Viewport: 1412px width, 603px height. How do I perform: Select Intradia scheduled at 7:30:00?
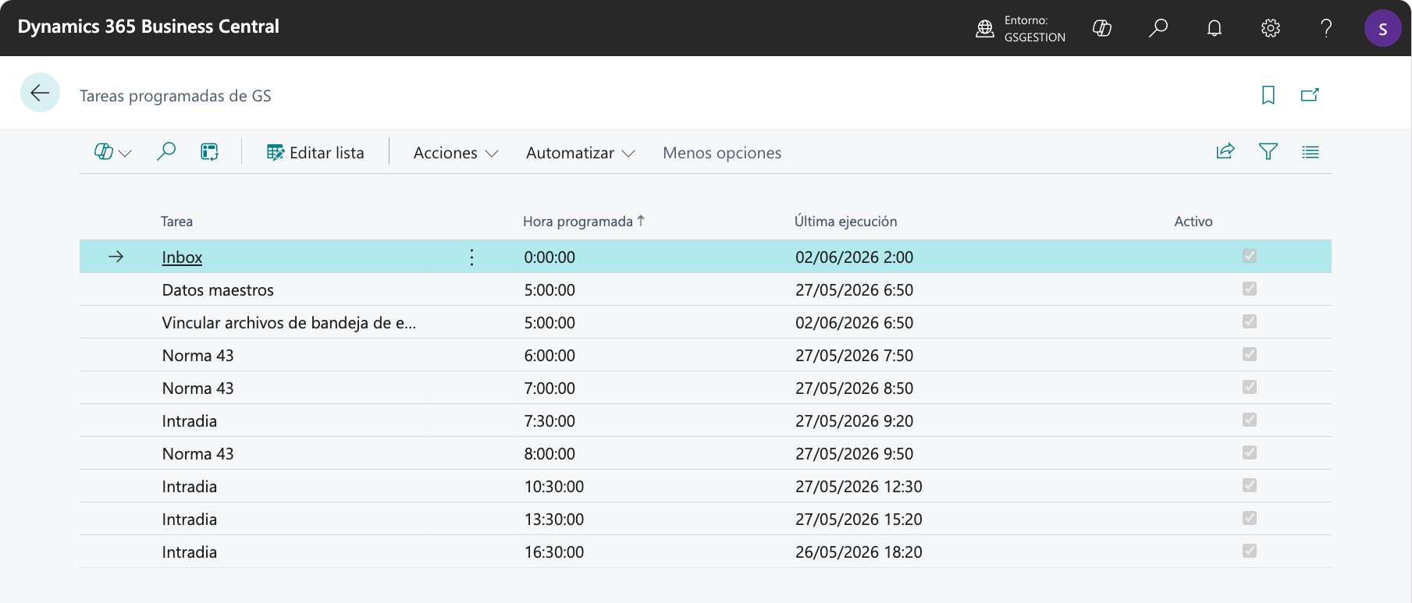(x=190, y=421)
